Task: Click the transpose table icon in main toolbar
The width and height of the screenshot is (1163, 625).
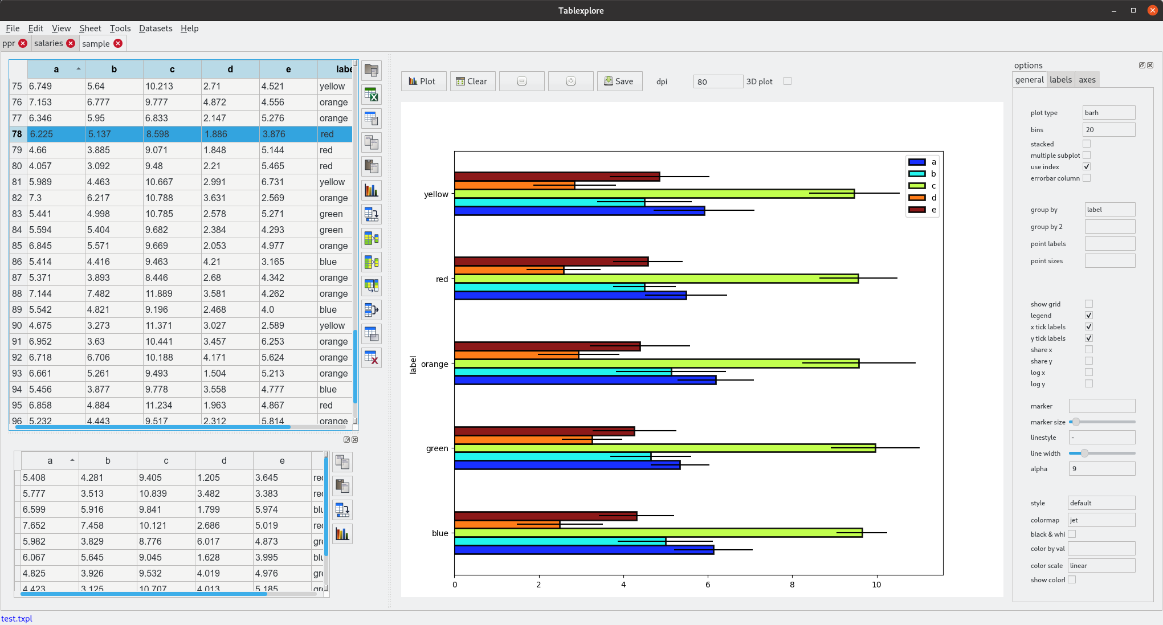Action: (x=372, y=214)
